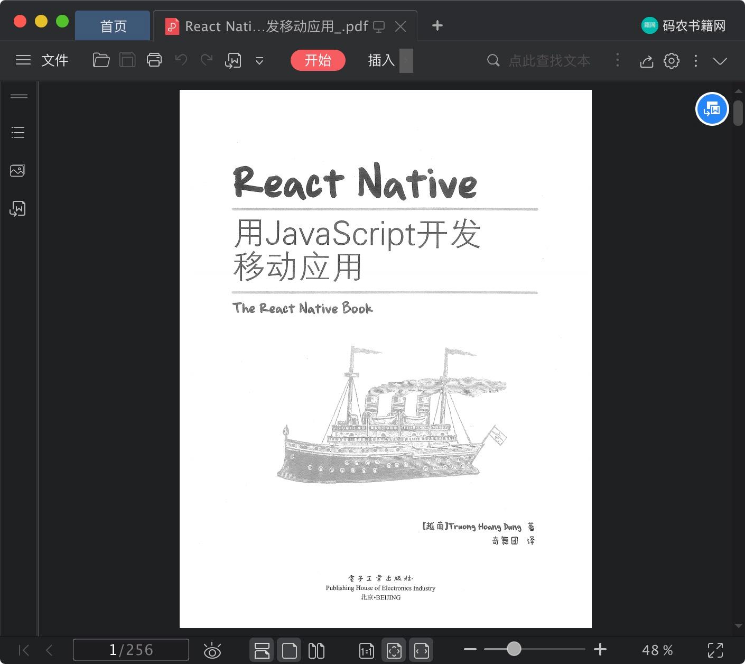Click the tab display mode monitor icon
Screen dimensions: 745x664
pyautogui.click(x=379, y=26)
